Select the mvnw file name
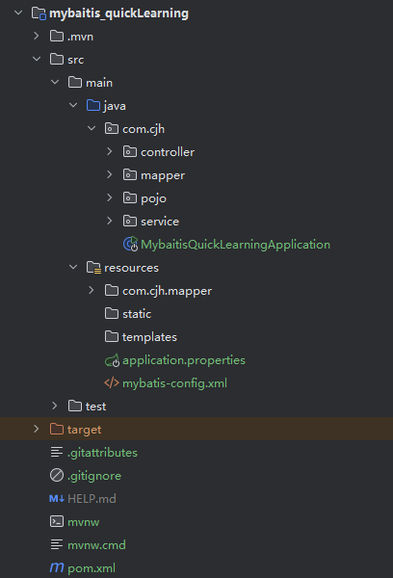Viewport: 393px width, 578px height. (83, 522)
